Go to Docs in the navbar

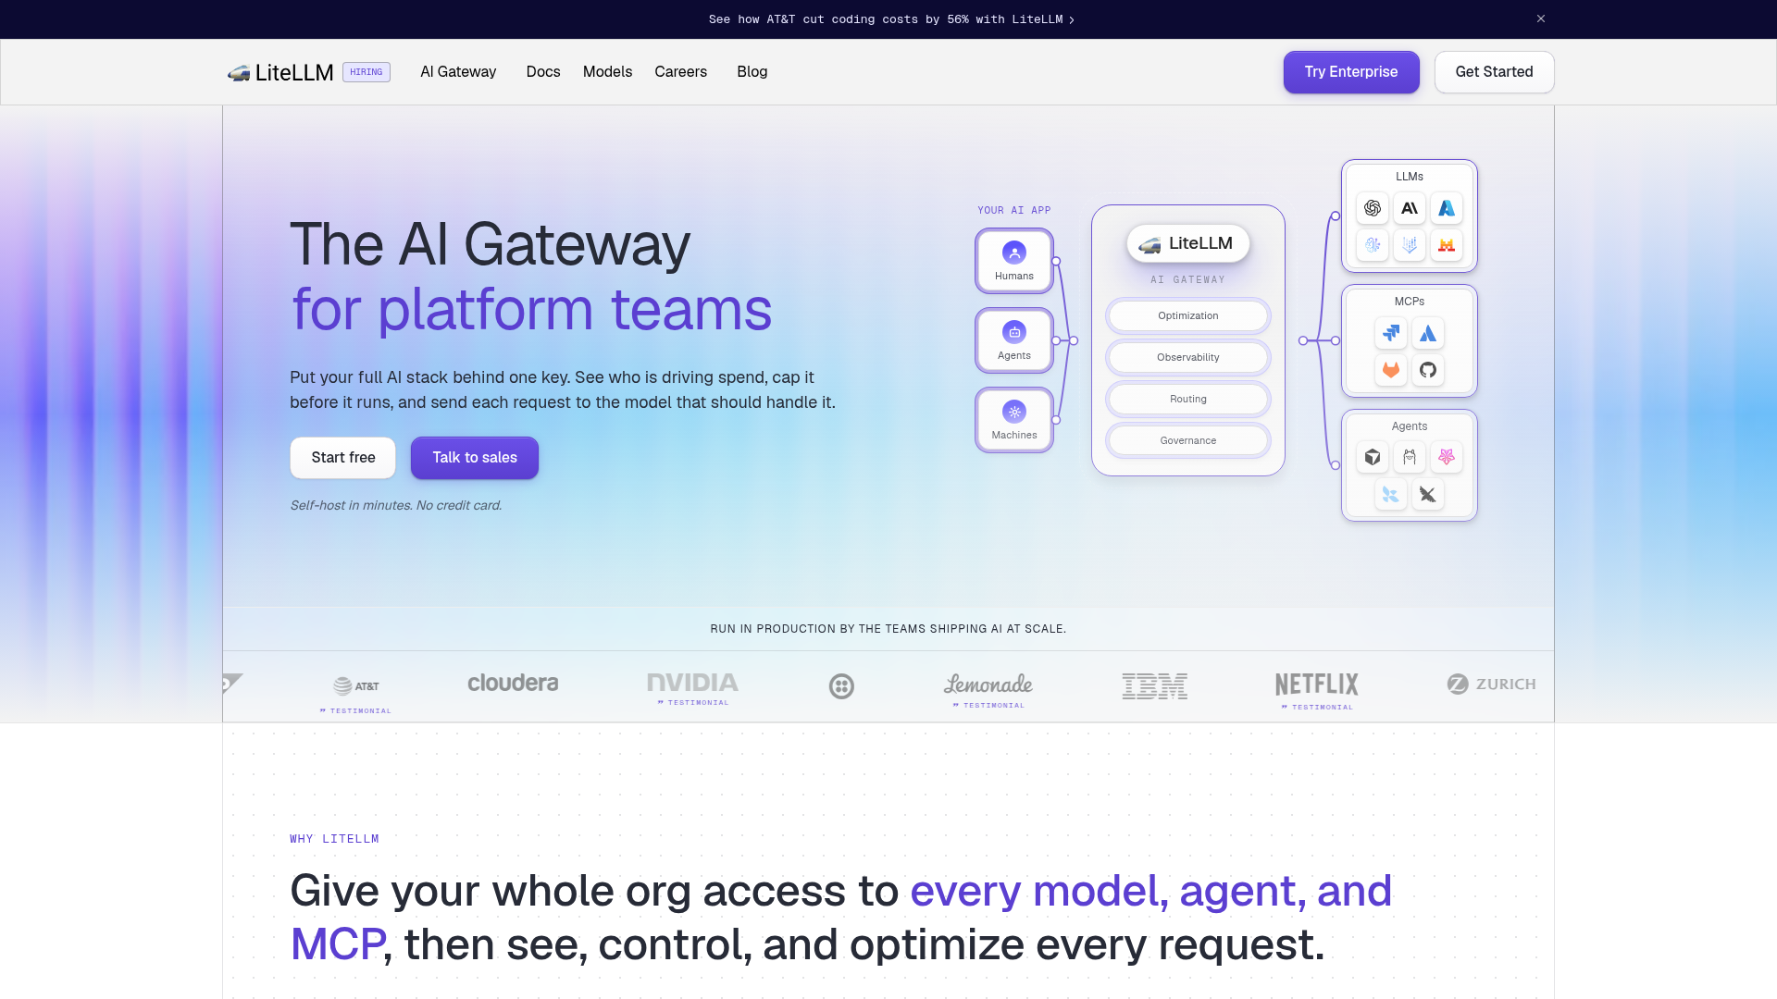543,72
